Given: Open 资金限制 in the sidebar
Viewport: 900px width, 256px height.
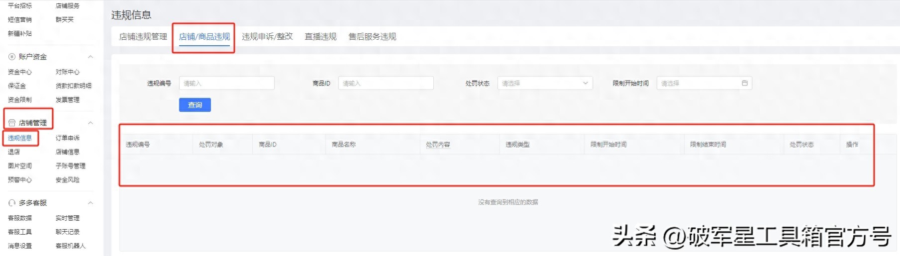Looking at the screenshot, I should pyautogui.click(x=20, y=100).
